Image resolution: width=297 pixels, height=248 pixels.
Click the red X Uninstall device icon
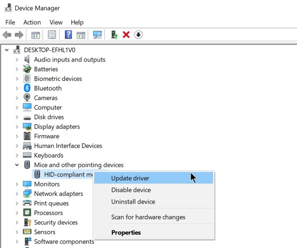[126, 35]
